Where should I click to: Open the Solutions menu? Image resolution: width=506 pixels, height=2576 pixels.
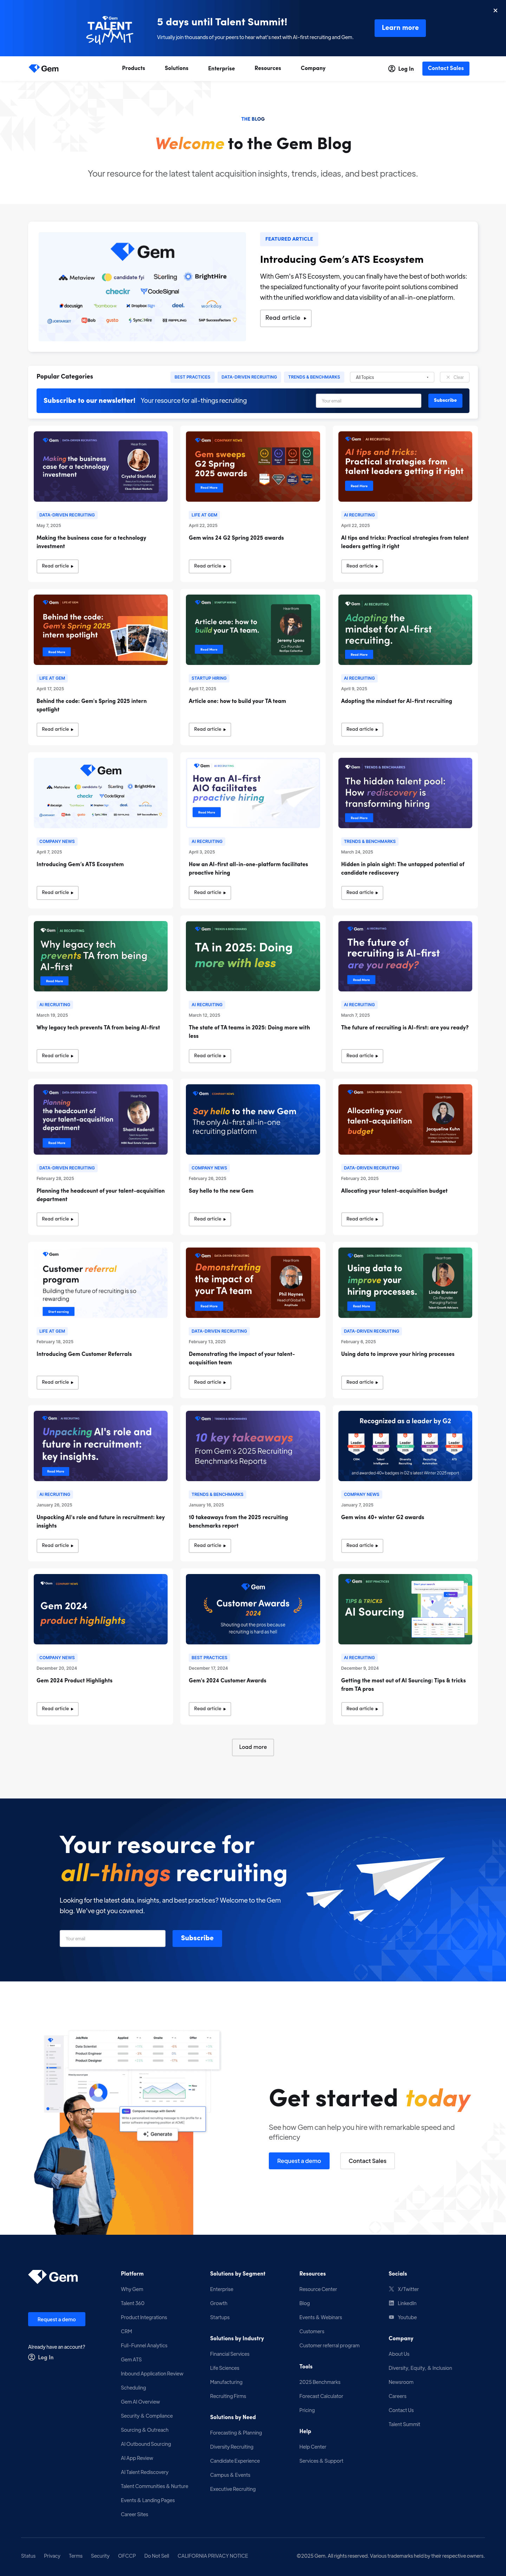pyautogui.click(x=177, y=68)
